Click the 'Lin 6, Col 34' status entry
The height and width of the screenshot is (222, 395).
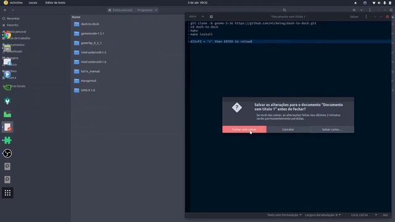click(359, 215)
